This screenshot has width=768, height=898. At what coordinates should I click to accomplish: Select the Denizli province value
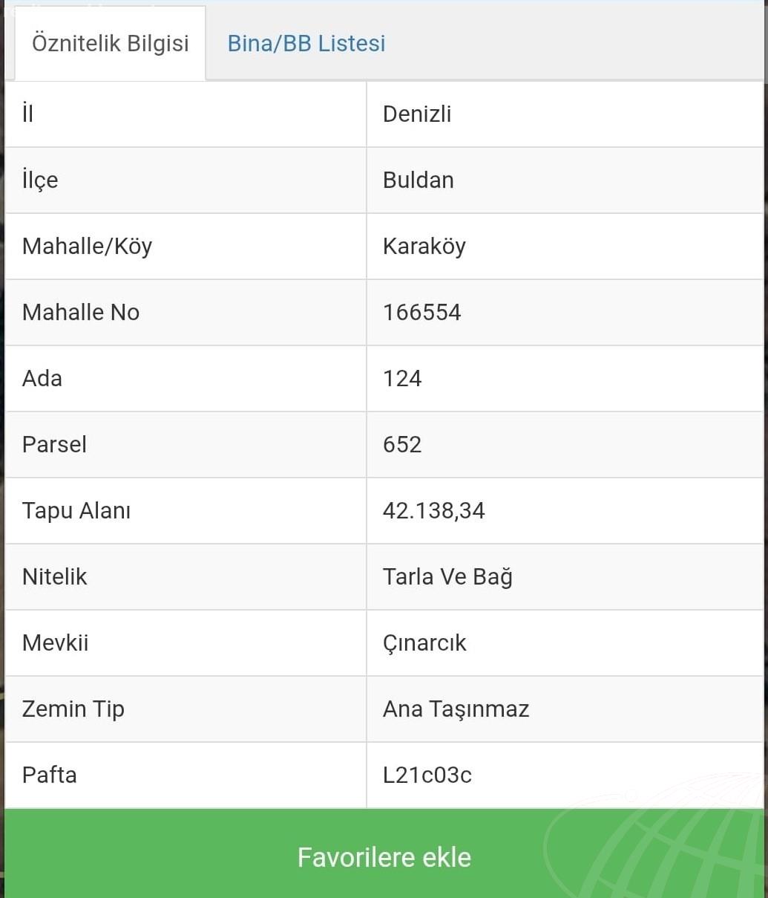[417, 114]
